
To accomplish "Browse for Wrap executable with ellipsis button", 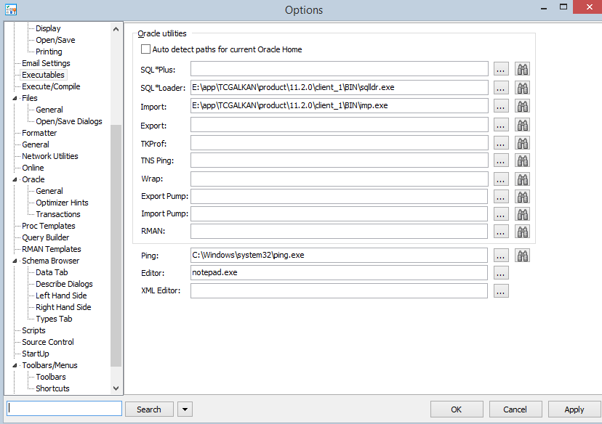I will [x=501, y=179].
